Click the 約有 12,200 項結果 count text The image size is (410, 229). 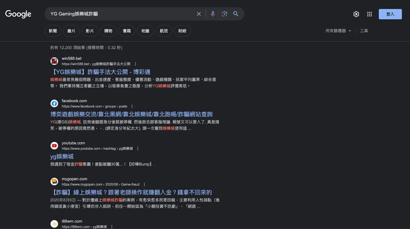click(86, 48)
